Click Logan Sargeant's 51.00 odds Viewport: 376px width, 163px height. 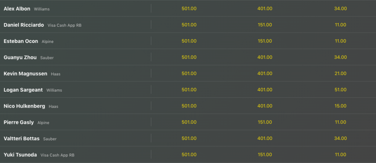pyautogui.click(x=340, y=90)
